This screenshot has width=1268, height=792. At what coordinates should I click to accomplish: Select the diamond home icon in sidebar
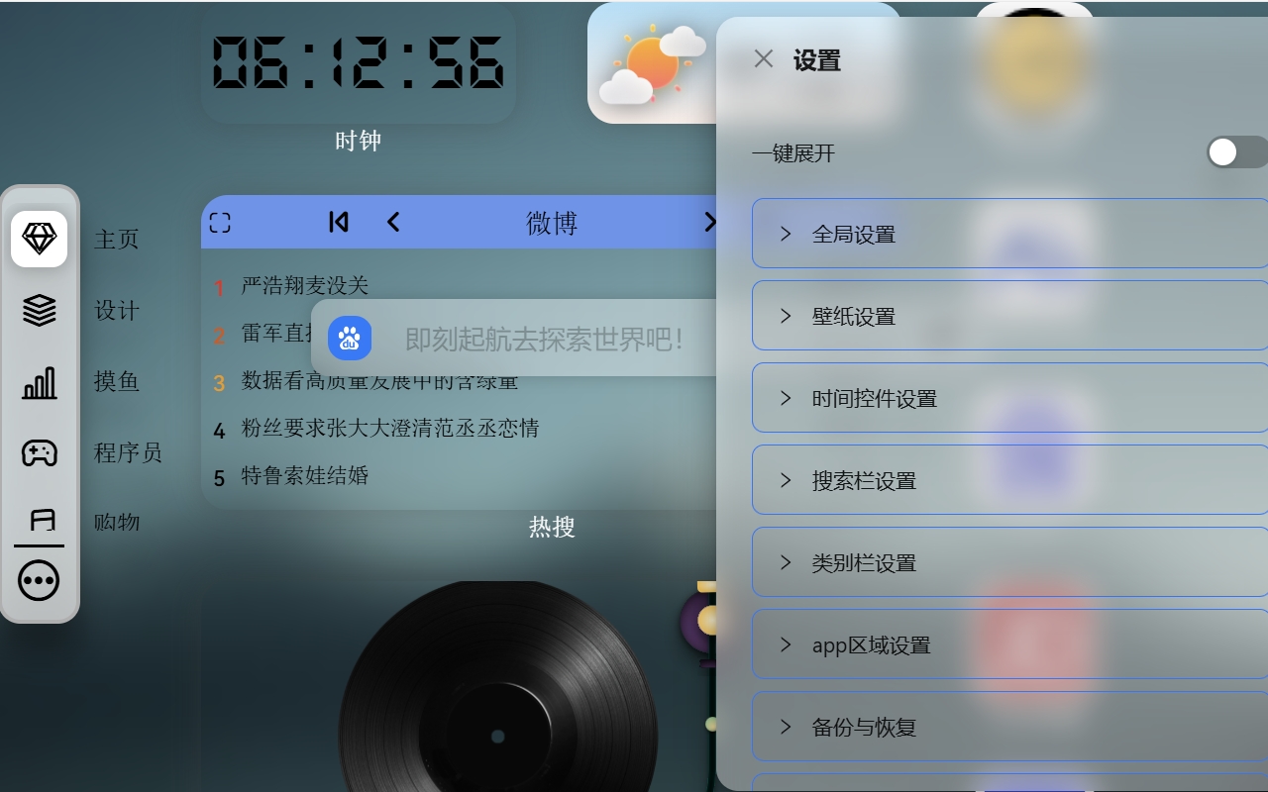click(40, 239)
